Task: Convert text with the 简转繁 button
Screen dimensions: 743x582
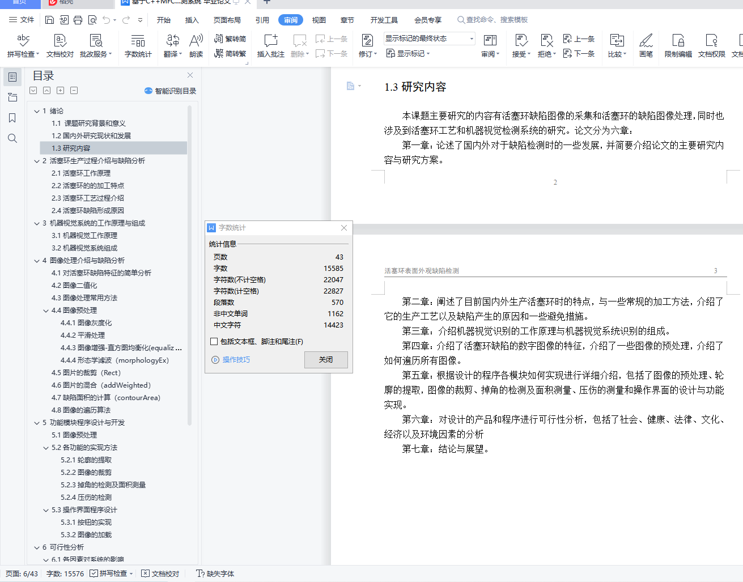Action: pos(230,54)
